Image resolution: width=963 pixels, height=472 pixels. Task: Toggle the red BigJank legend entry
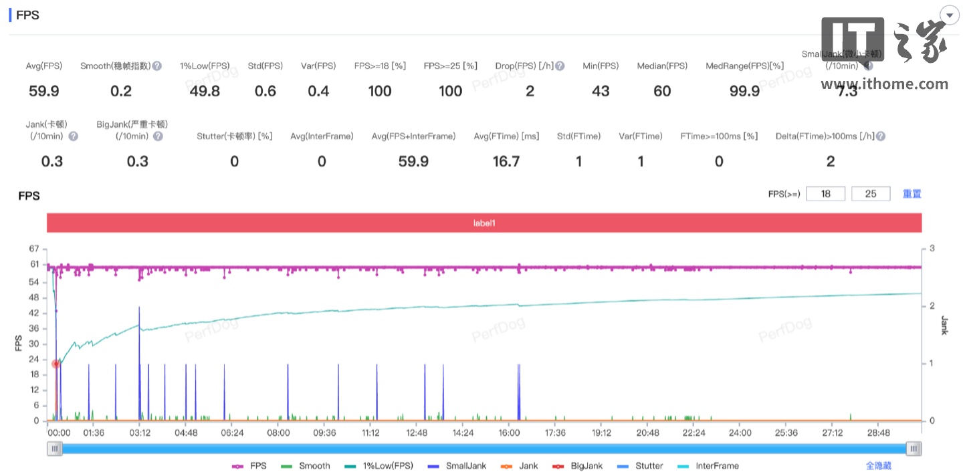tap(578, 466)
